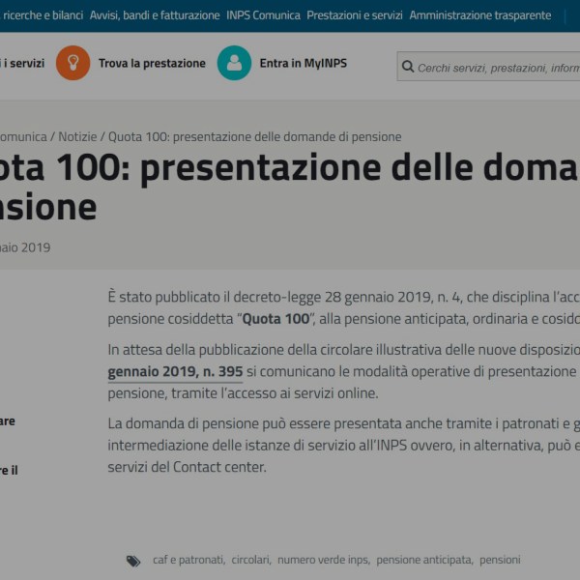Select the circolari tag
This screenshot has width=580, height=580.
click(250, 560)
